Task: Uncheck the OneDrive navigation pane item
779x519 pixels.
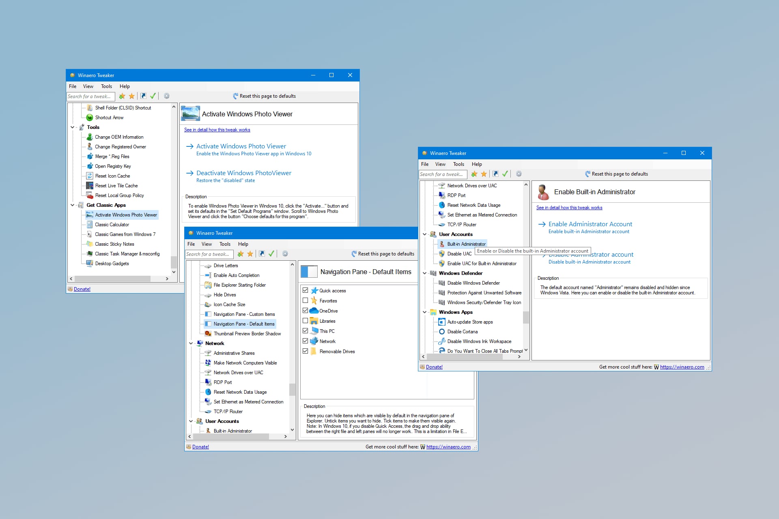Action: point(306,311)
